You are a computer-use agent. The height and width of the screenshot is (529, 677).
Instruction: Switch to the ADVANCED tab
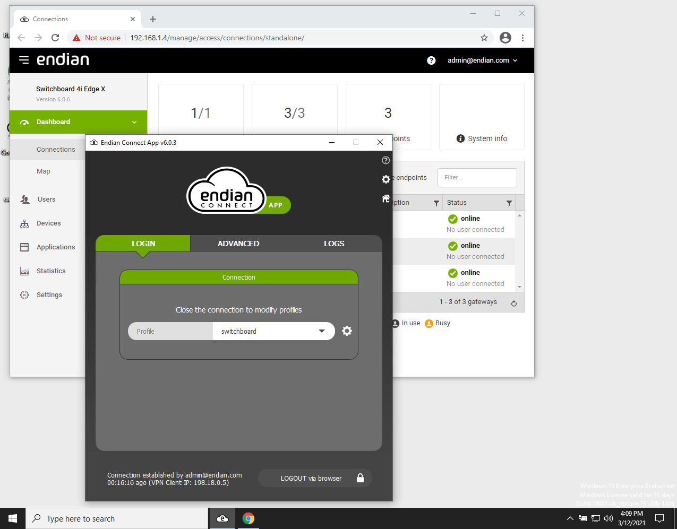pos(238,244)
